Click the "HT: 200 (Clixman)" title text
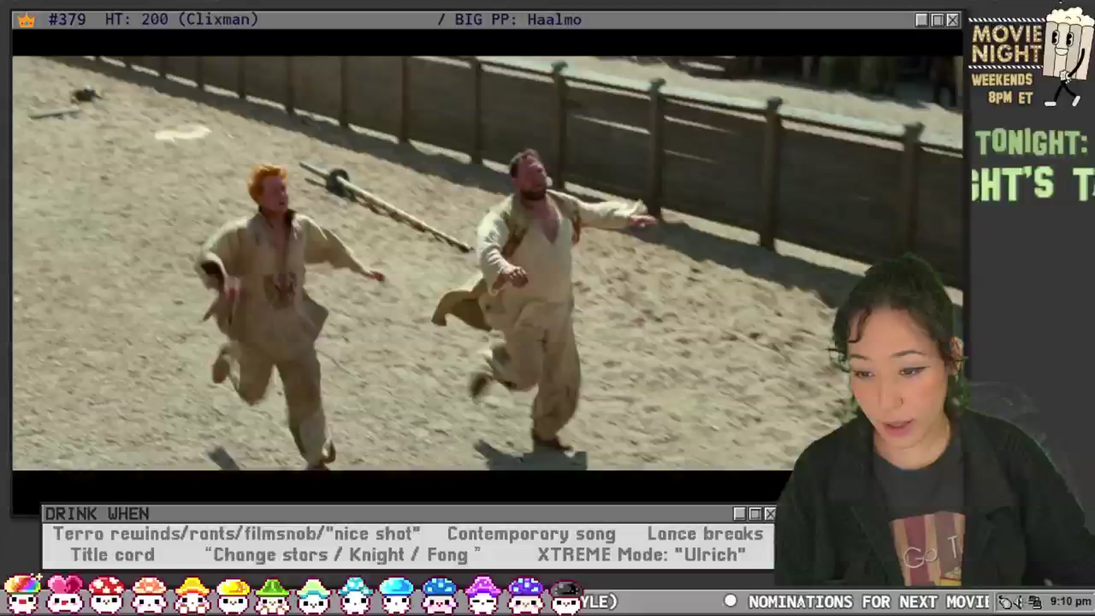Image resolution: width=1095 pixels, height=616 pixels. point(181,20)
